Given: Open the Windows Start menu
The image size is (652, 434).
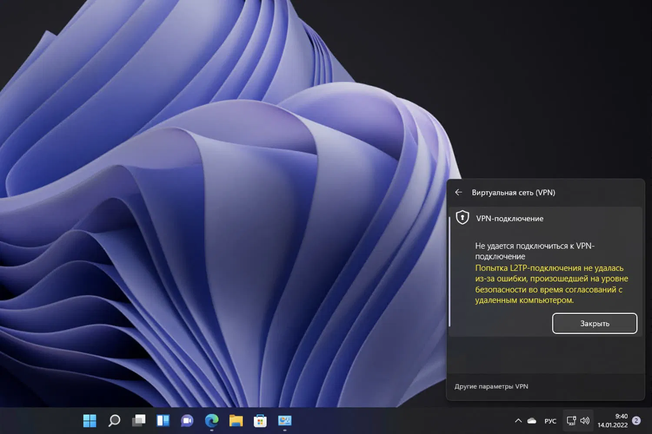Looking at the screenshot, I should pos(90,421).
